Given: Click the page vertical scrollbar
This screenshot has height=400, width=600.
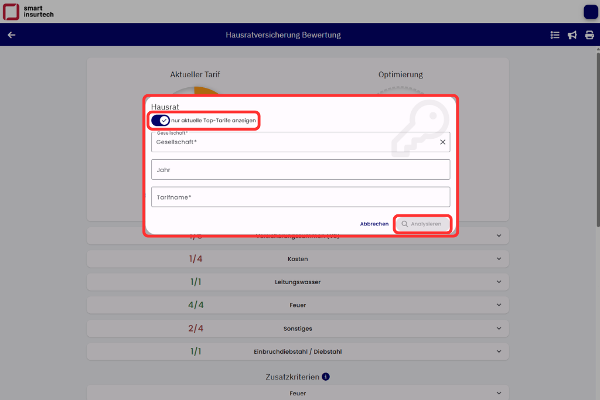Looking at the screenshot, I should click(597, 176).
